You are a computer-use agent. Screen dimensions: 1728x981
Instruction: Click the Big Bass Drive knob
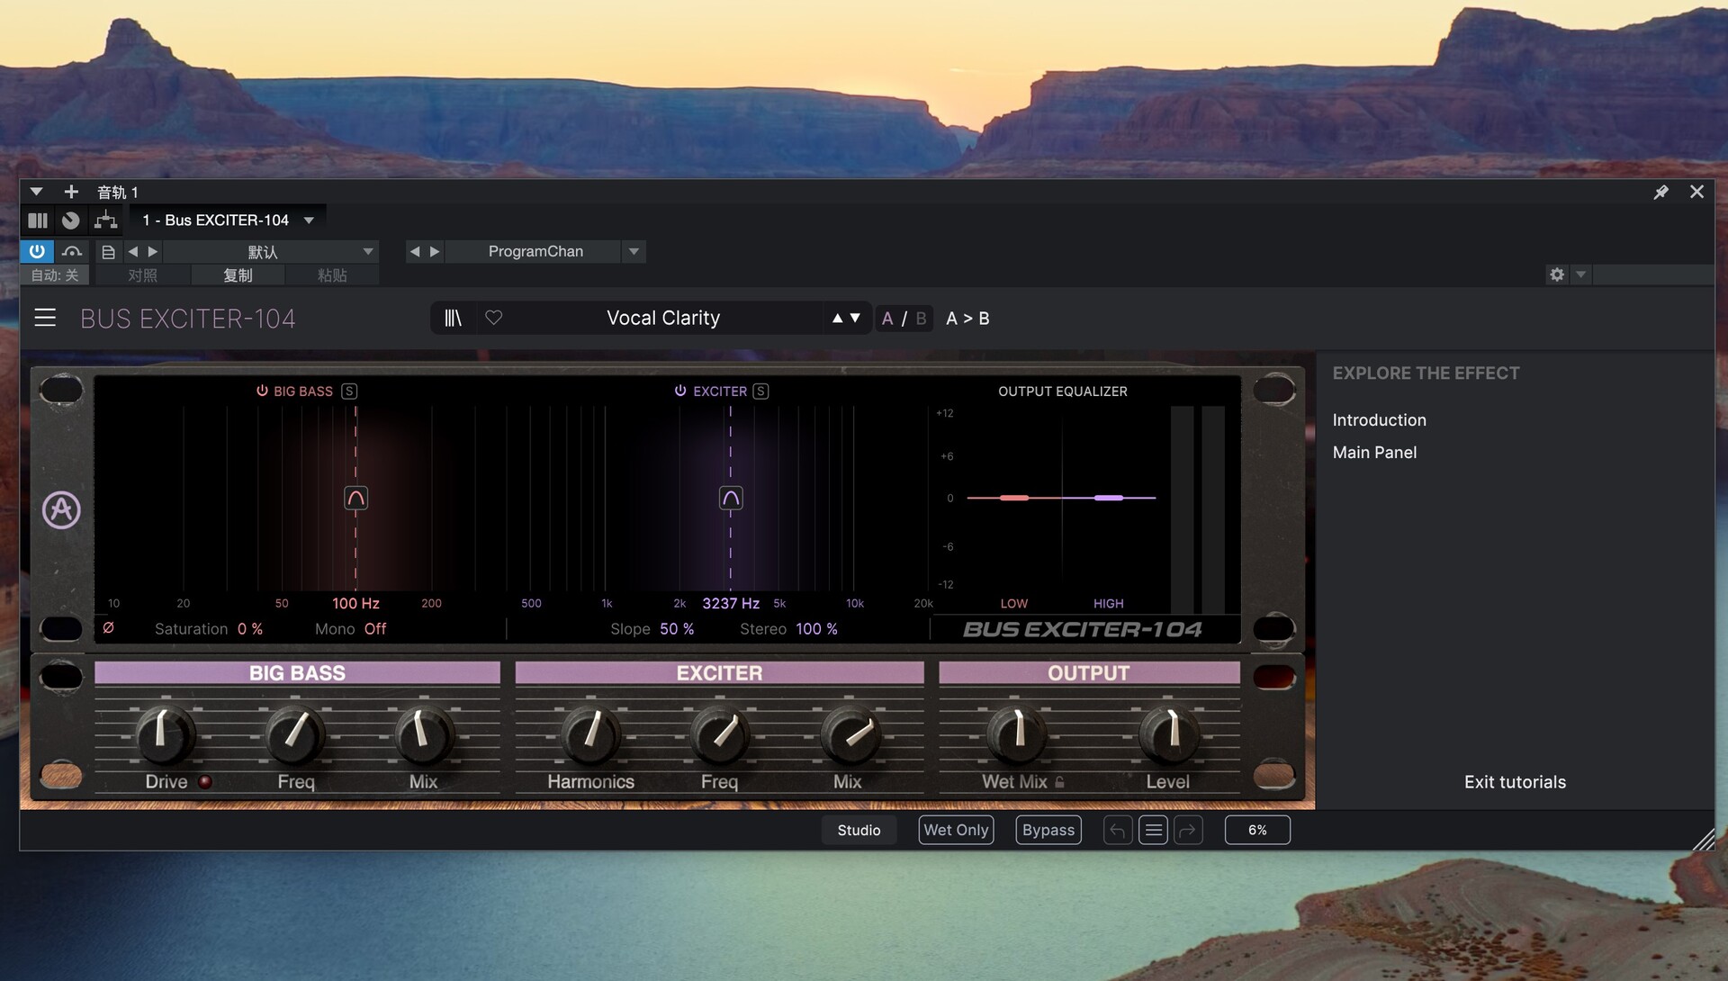coord(164,734)
